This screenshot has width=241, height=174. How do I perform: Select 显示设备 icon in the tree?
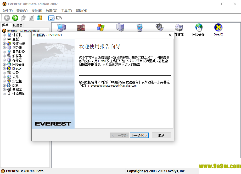pyautogui.click(x=9, y=52)
